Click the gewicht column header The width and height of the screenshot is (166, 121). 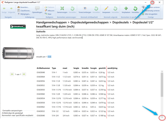(x=102, y=68)
